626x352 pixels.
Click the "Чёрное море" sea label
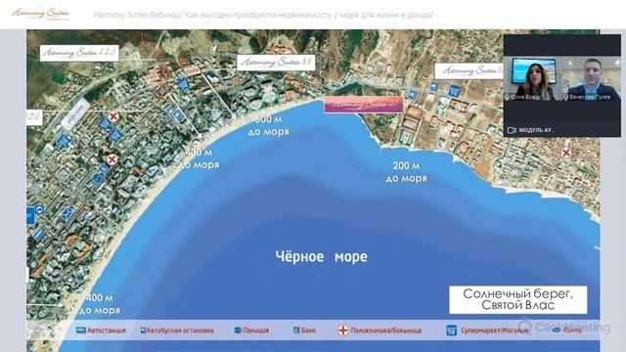tap(322, 256)
